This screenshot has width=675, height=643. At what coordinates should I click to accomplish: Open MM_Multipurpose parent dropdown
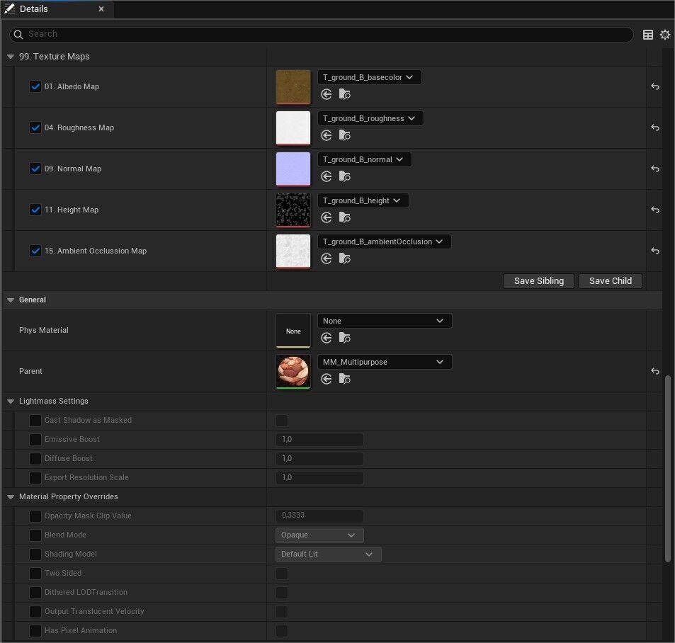[x=385, y=362]
